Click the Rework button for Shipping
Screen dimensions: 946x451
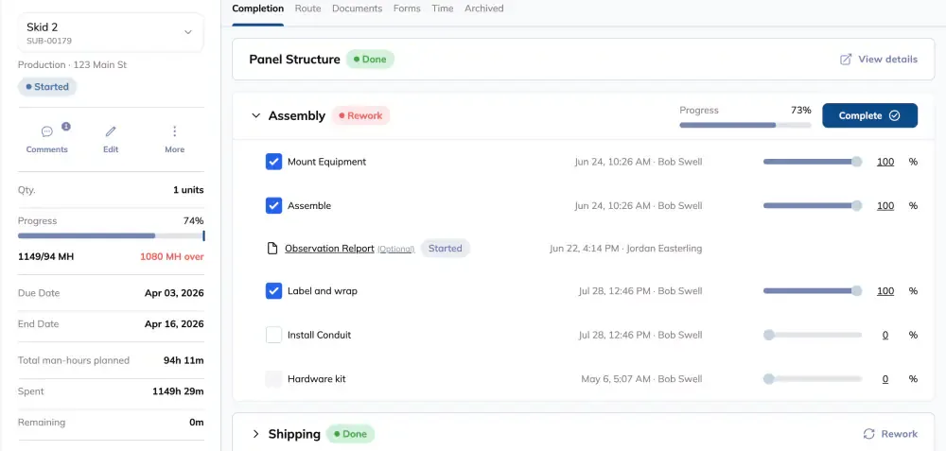(x=890, y=434)
